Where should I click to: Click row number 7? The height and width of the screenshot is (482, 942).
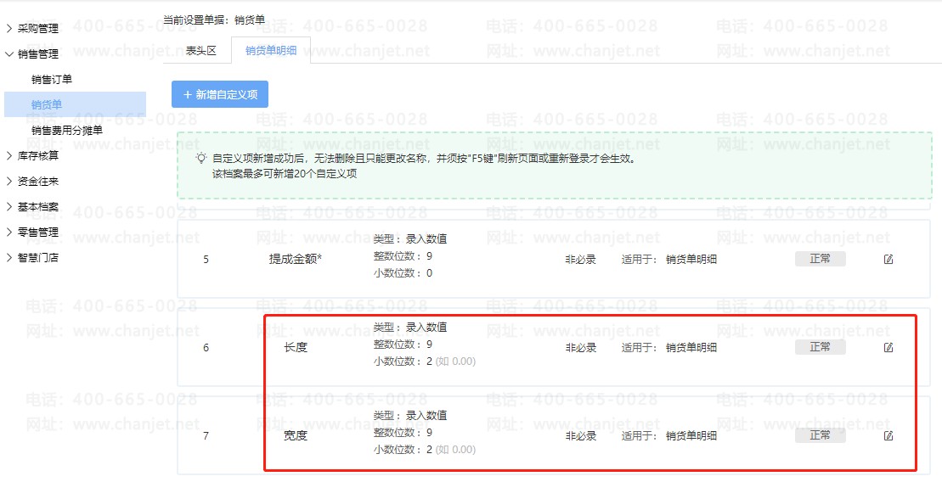pyautogui.click(x=206, y=436)
